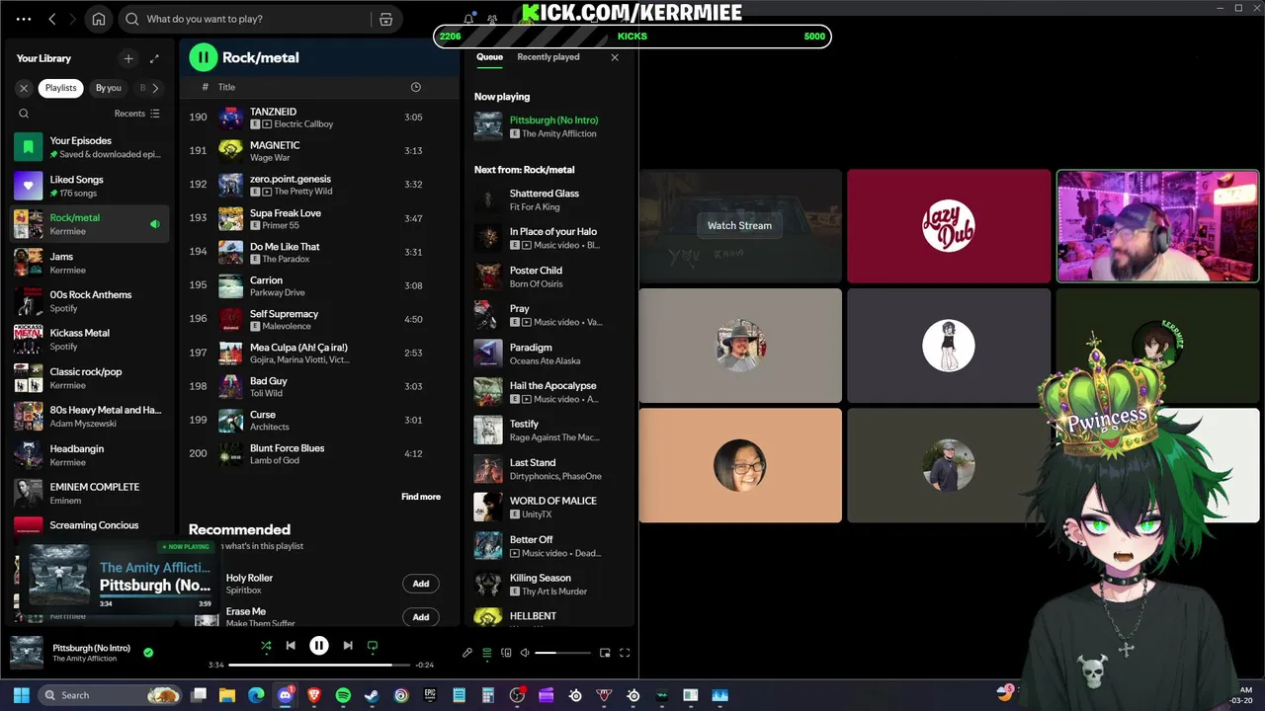Switch to the Recently played tab
This screenshot has width=1265, height=711.
(x=548, y=57)
